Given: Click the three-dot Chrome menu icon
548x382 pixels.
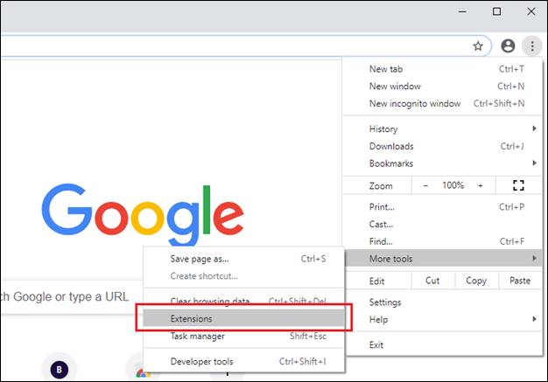Looking at the screenshot, I should click(531, 45).
